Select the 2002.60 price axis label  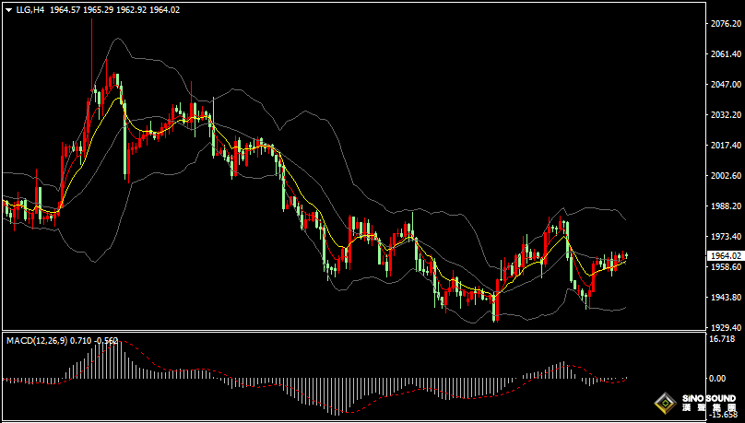(x=727, y=176)
